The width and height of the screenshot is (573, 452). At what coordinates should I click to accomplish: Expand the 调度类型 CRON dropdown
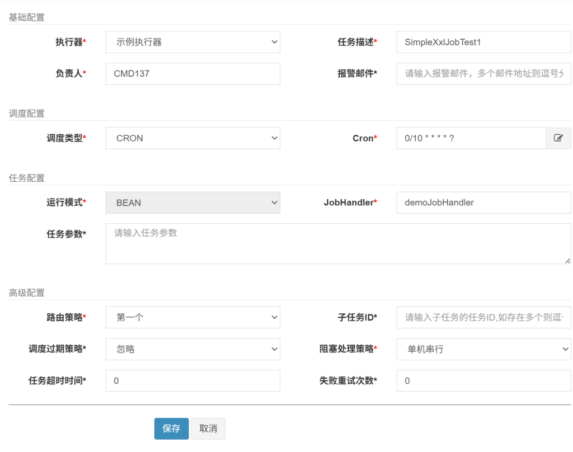(192, 138)
